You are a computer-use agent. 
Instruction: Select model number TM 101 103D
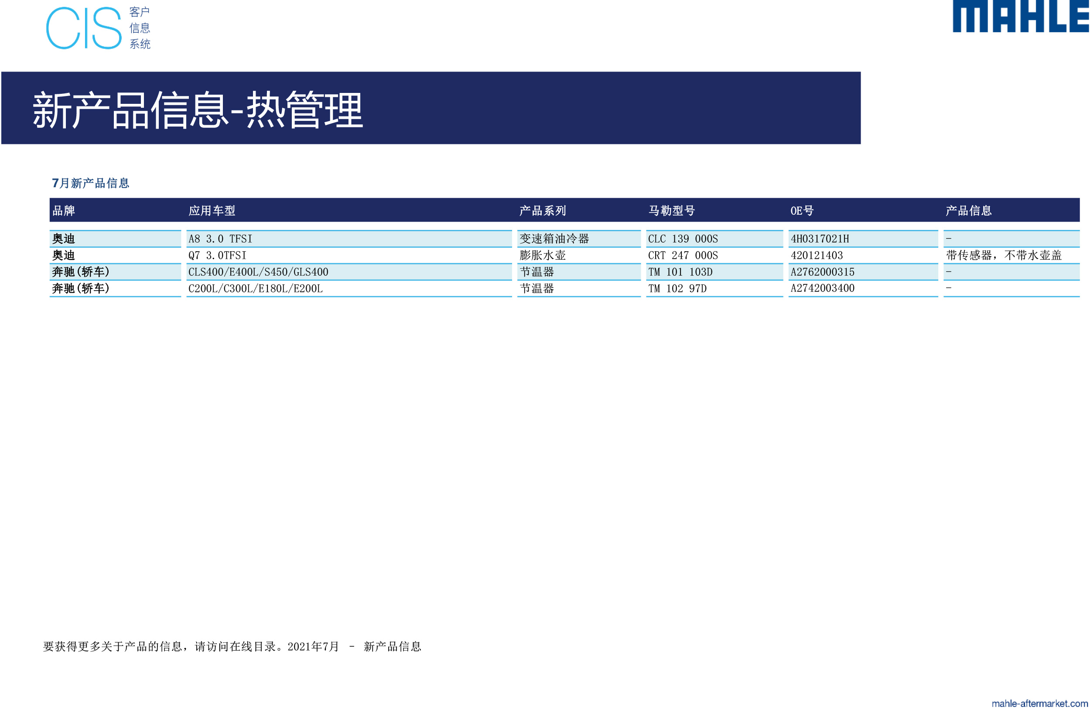(x=714, y=271)
